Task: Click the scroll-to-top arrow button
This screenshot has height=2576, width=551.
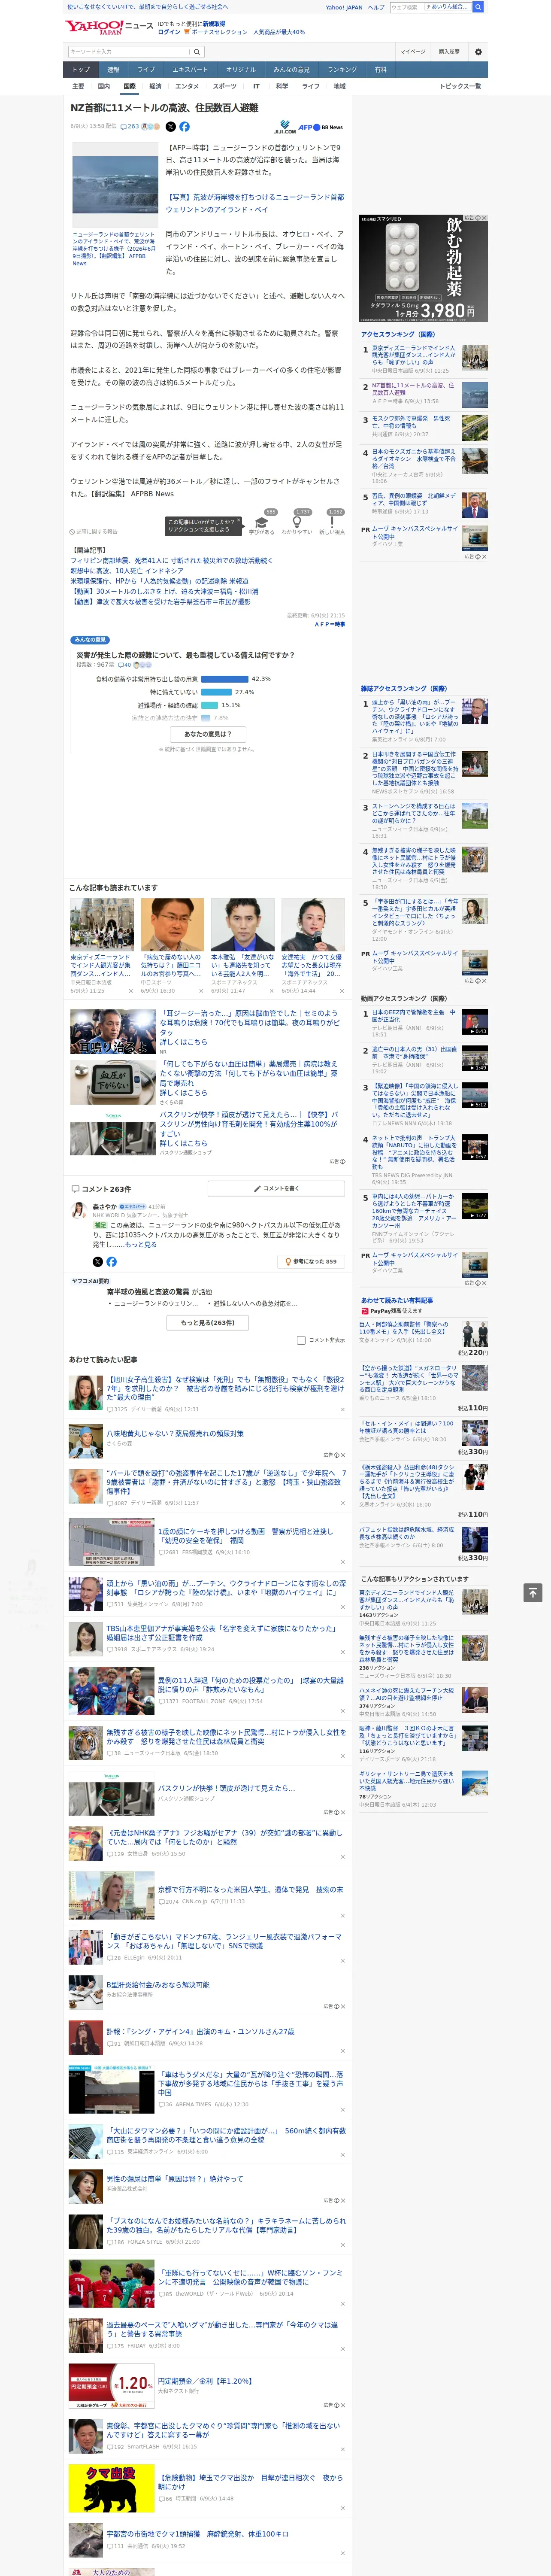Action: pyautogui.click(x=533, y=1592)
